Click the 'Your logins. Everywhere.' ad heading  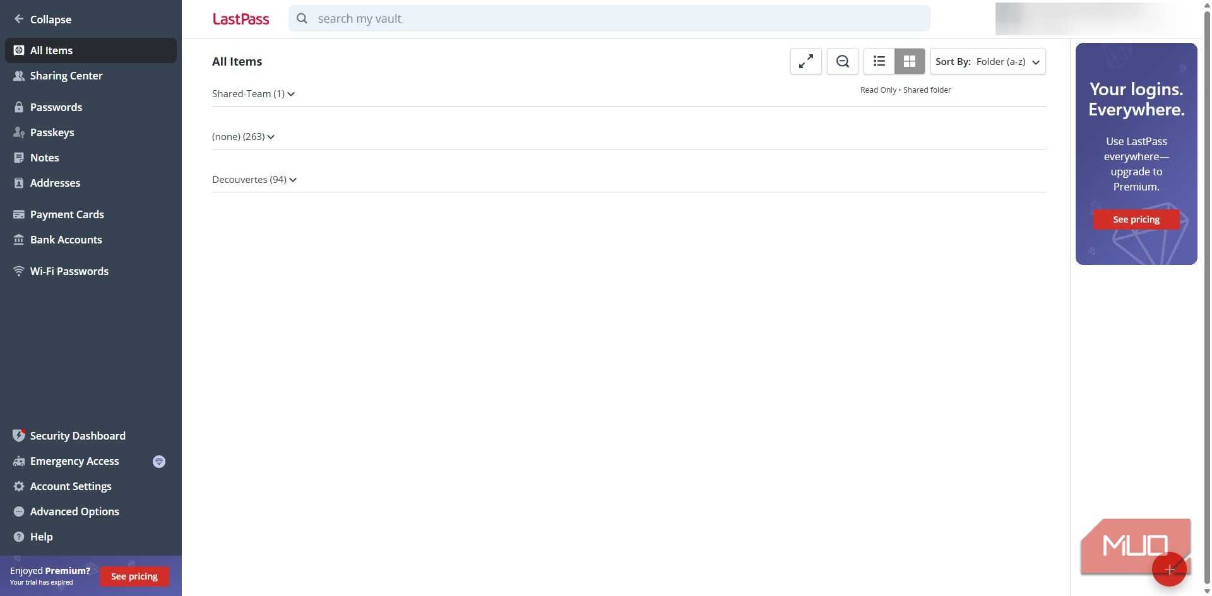pos(1136,99)
